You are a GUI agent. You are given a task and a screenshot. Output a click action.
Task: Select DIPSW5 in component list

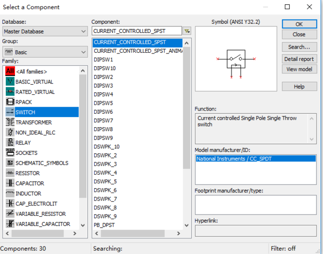pyautogui.click(x=138, y=103)
